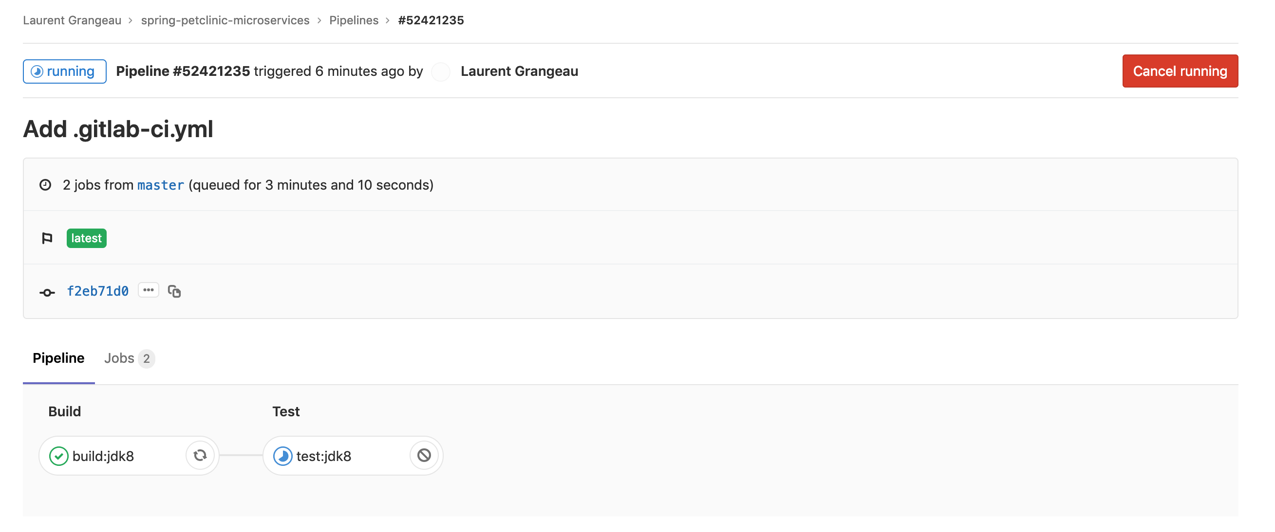Open the master branch link

tap(160, 185)
